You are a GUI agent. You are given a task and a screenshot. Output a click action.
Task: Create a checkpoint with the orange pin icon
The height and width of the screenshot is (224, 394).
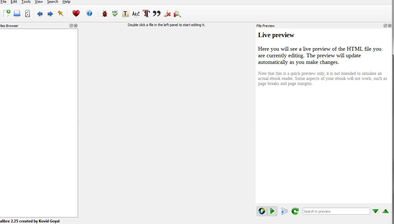point(60,14)
